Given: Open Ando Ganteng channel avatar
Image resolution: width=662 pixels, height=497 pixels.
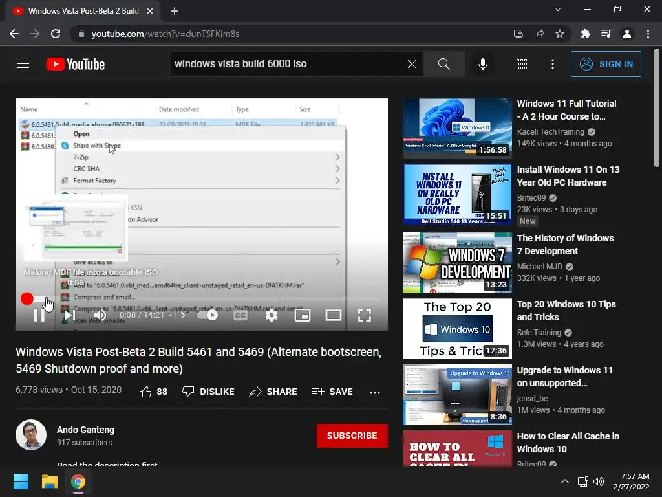Looking at the screenshot, I should point(31,435).
